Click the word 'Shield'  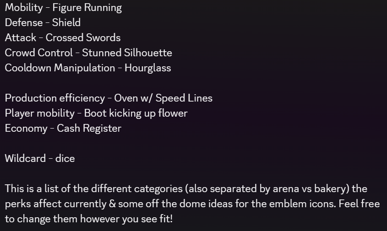coord(66,23)
